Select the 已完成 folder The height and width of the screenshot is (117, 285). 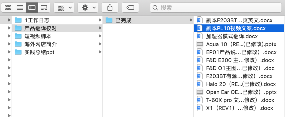coord(148,20)
